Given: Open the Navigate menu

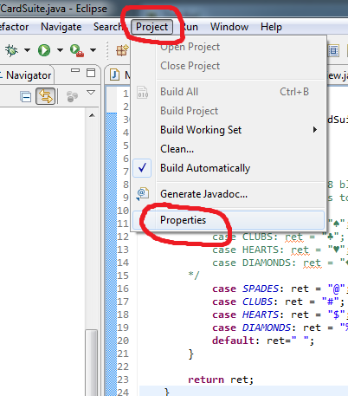Looking at the screenshot, I should tap(61, 27).
